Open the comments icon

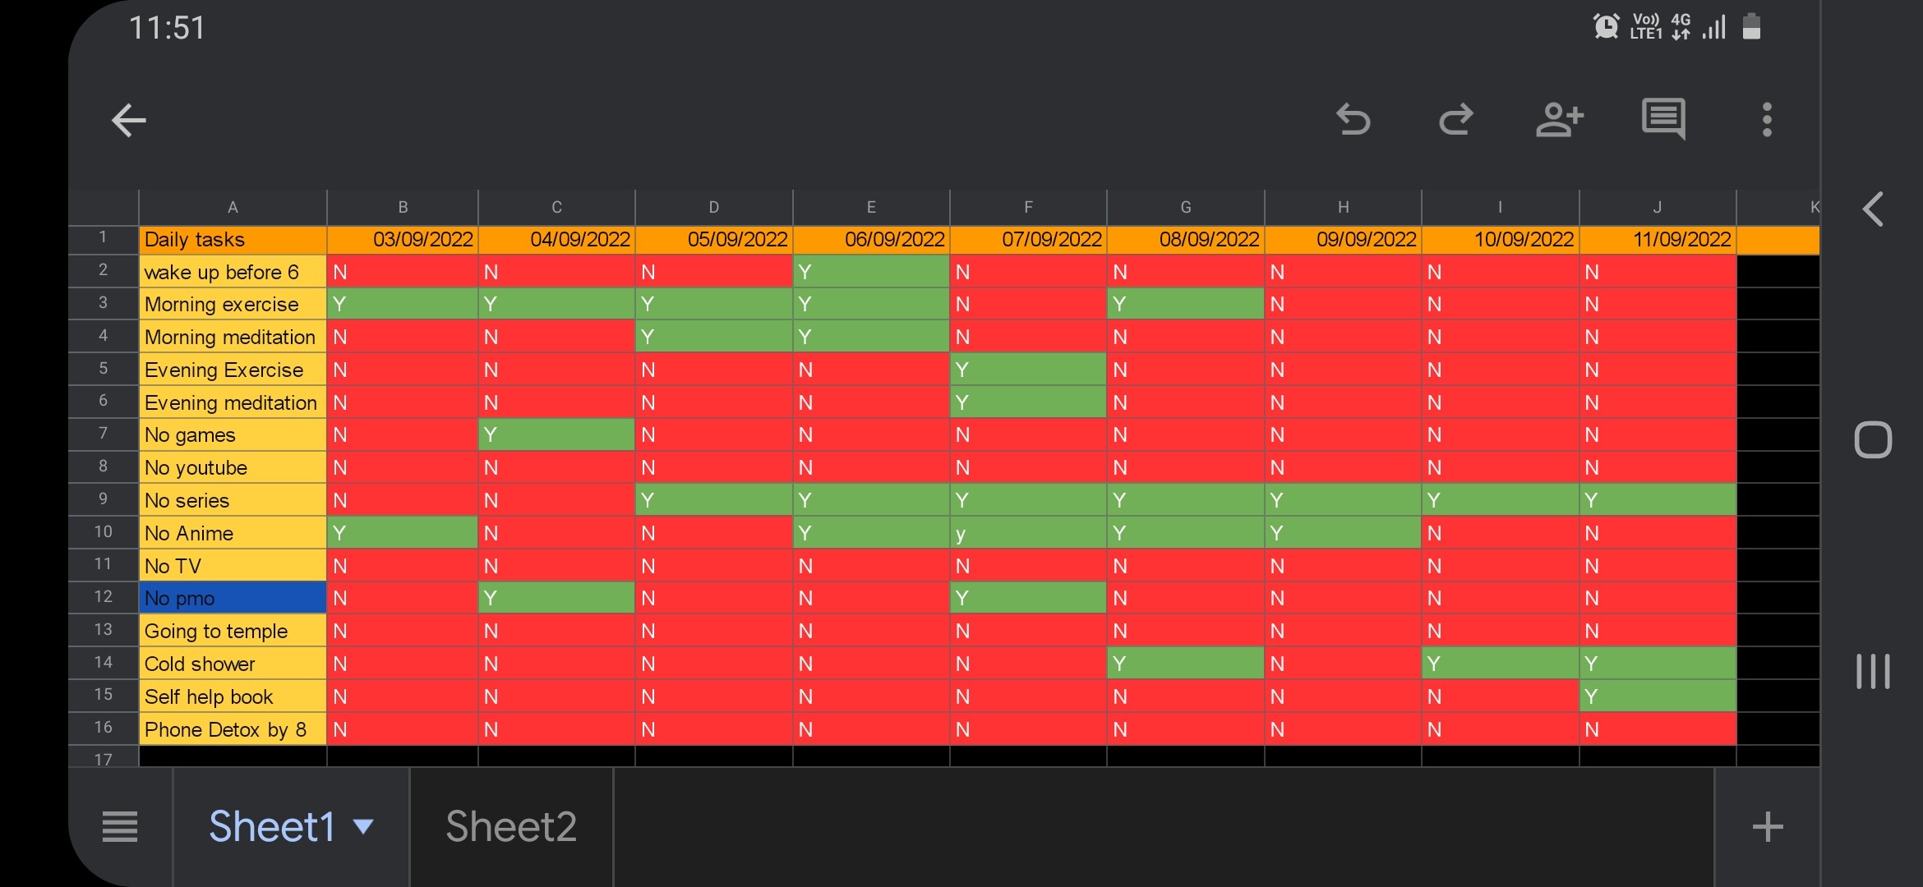1663,120
